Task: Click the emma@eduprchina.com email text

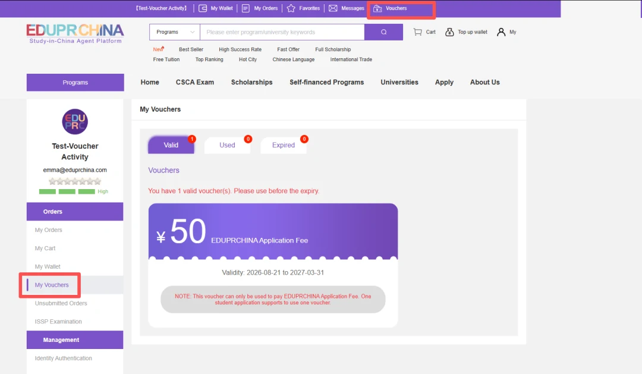Action: coord(75,169)
